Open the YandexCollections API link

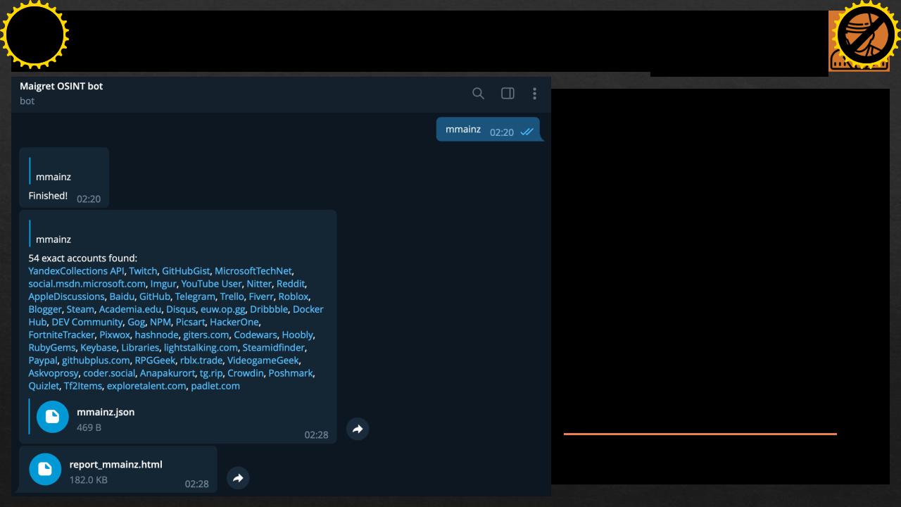(76, 271)
